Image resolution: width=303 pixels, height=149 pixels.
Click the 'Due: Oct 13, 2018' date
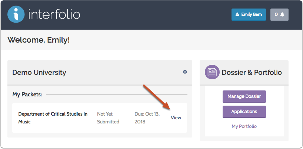coord(147,118)
